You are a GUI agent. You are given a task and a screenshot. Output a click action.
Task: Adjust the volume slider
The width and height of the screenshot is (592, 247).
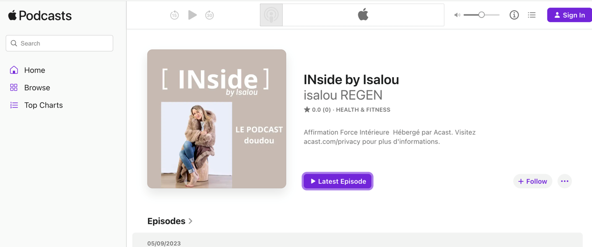point(481,15)
